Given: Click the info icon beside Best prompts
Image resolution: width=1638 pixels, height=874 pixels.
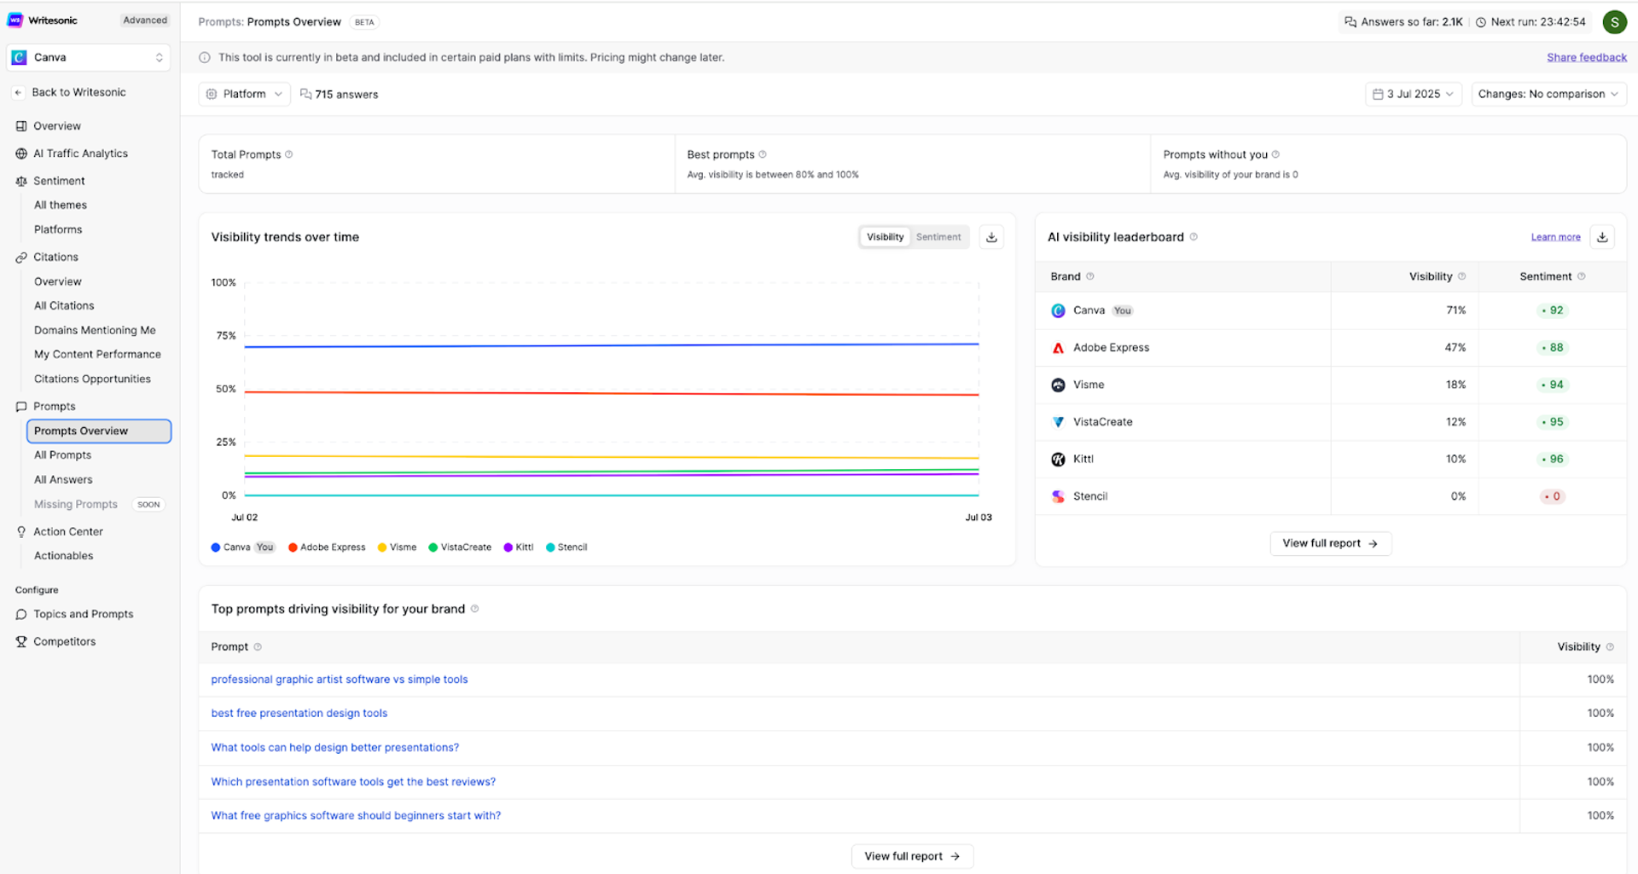Looking at the screenshot, I should click(x=763, y=154).
